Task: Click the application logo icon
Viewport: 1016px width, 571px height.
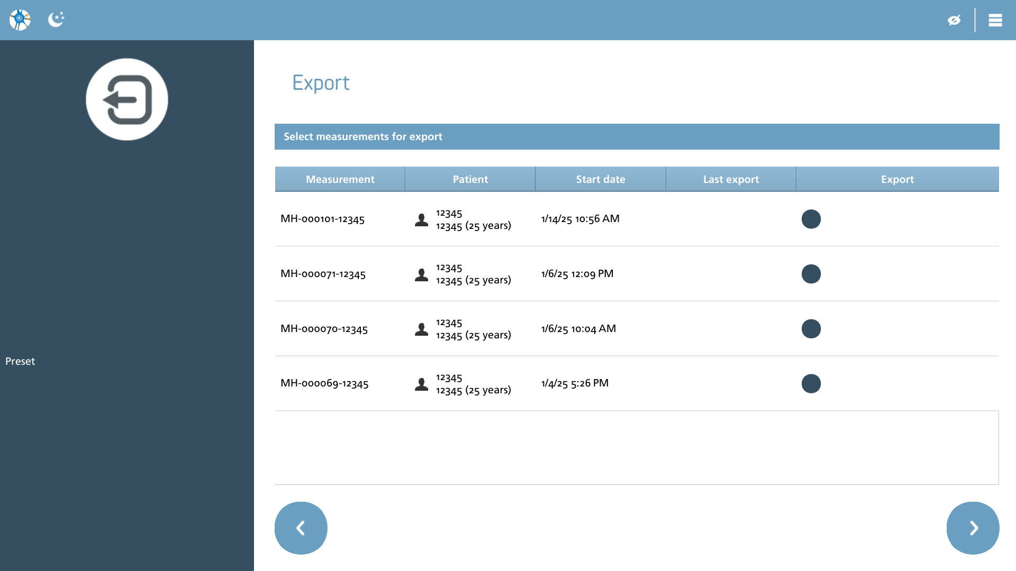Action: (20, 20)
